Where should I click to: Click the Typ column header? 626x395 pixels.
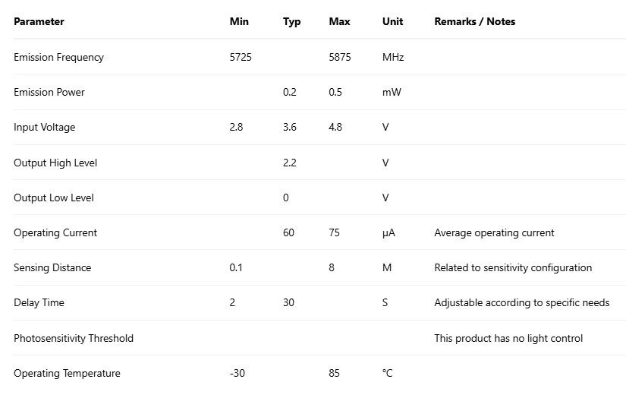(x=291, y=22)
